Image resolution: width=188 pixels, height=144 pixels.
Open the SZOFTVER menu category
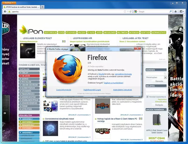pos(145,32)
